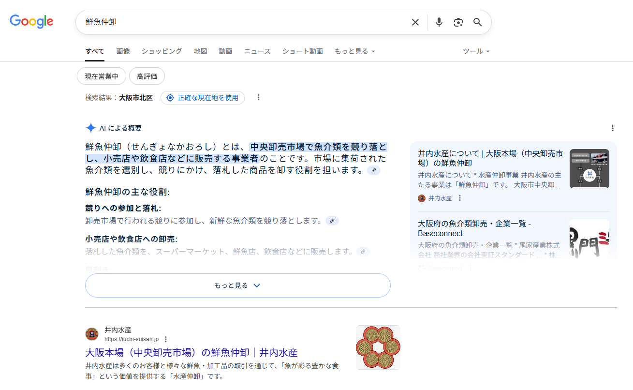
Task: Click bold text 小売店や飲食店への卸売
Action: pyautogui.click(x=131, y=239)
